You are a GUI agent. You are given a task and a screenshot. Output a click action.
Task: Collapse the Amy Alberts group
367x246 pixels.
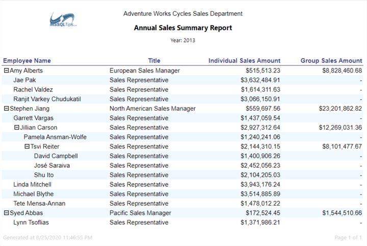(6, 70)
